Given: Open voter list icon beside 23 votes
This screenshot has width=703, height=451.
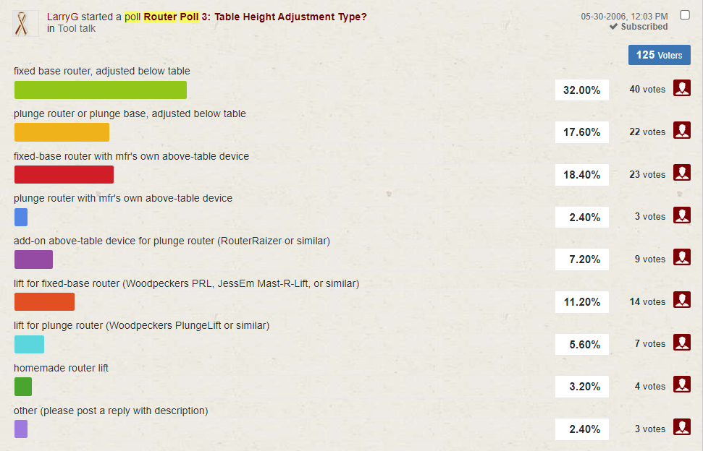Looking at the screenshot, I should (681, 173).
